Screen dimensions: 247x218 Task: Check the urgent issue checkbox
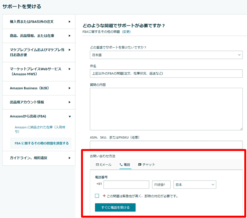coord(97,196)
